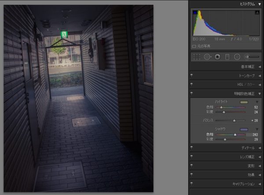Click the shadow 彩度 slider handle
The height and width of the screenshot is (195, 264).
(225, 140)
